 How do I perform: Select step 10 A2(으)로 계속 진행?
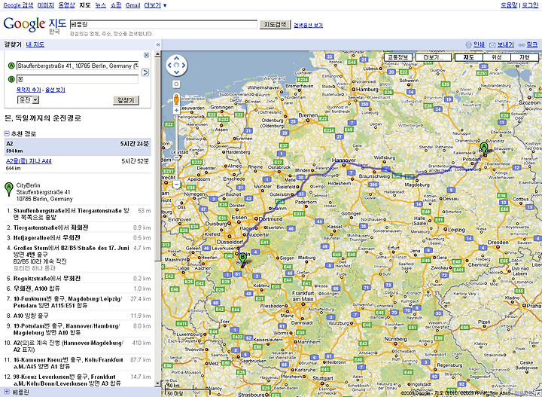(x=78, y=347)
